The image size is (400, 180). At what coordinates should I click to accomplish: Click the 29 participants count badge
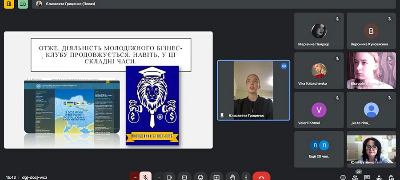click(x=358, y=172)
